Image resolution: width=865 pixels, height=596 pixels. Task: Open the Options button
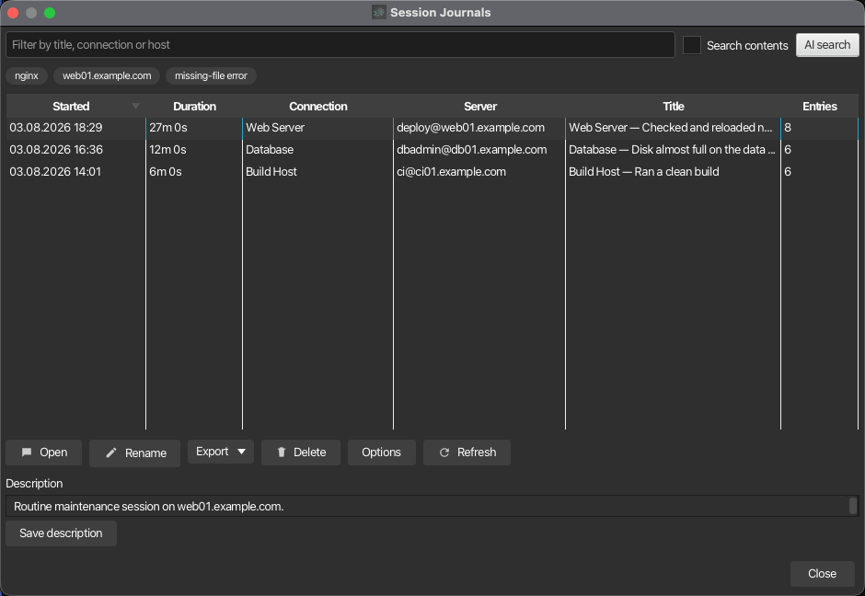coord(381,453)
